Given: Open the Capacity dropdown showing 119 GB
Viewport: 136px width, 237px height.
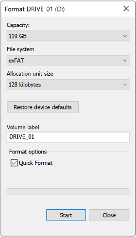Looking at the screenshot, I should [68, 36].
